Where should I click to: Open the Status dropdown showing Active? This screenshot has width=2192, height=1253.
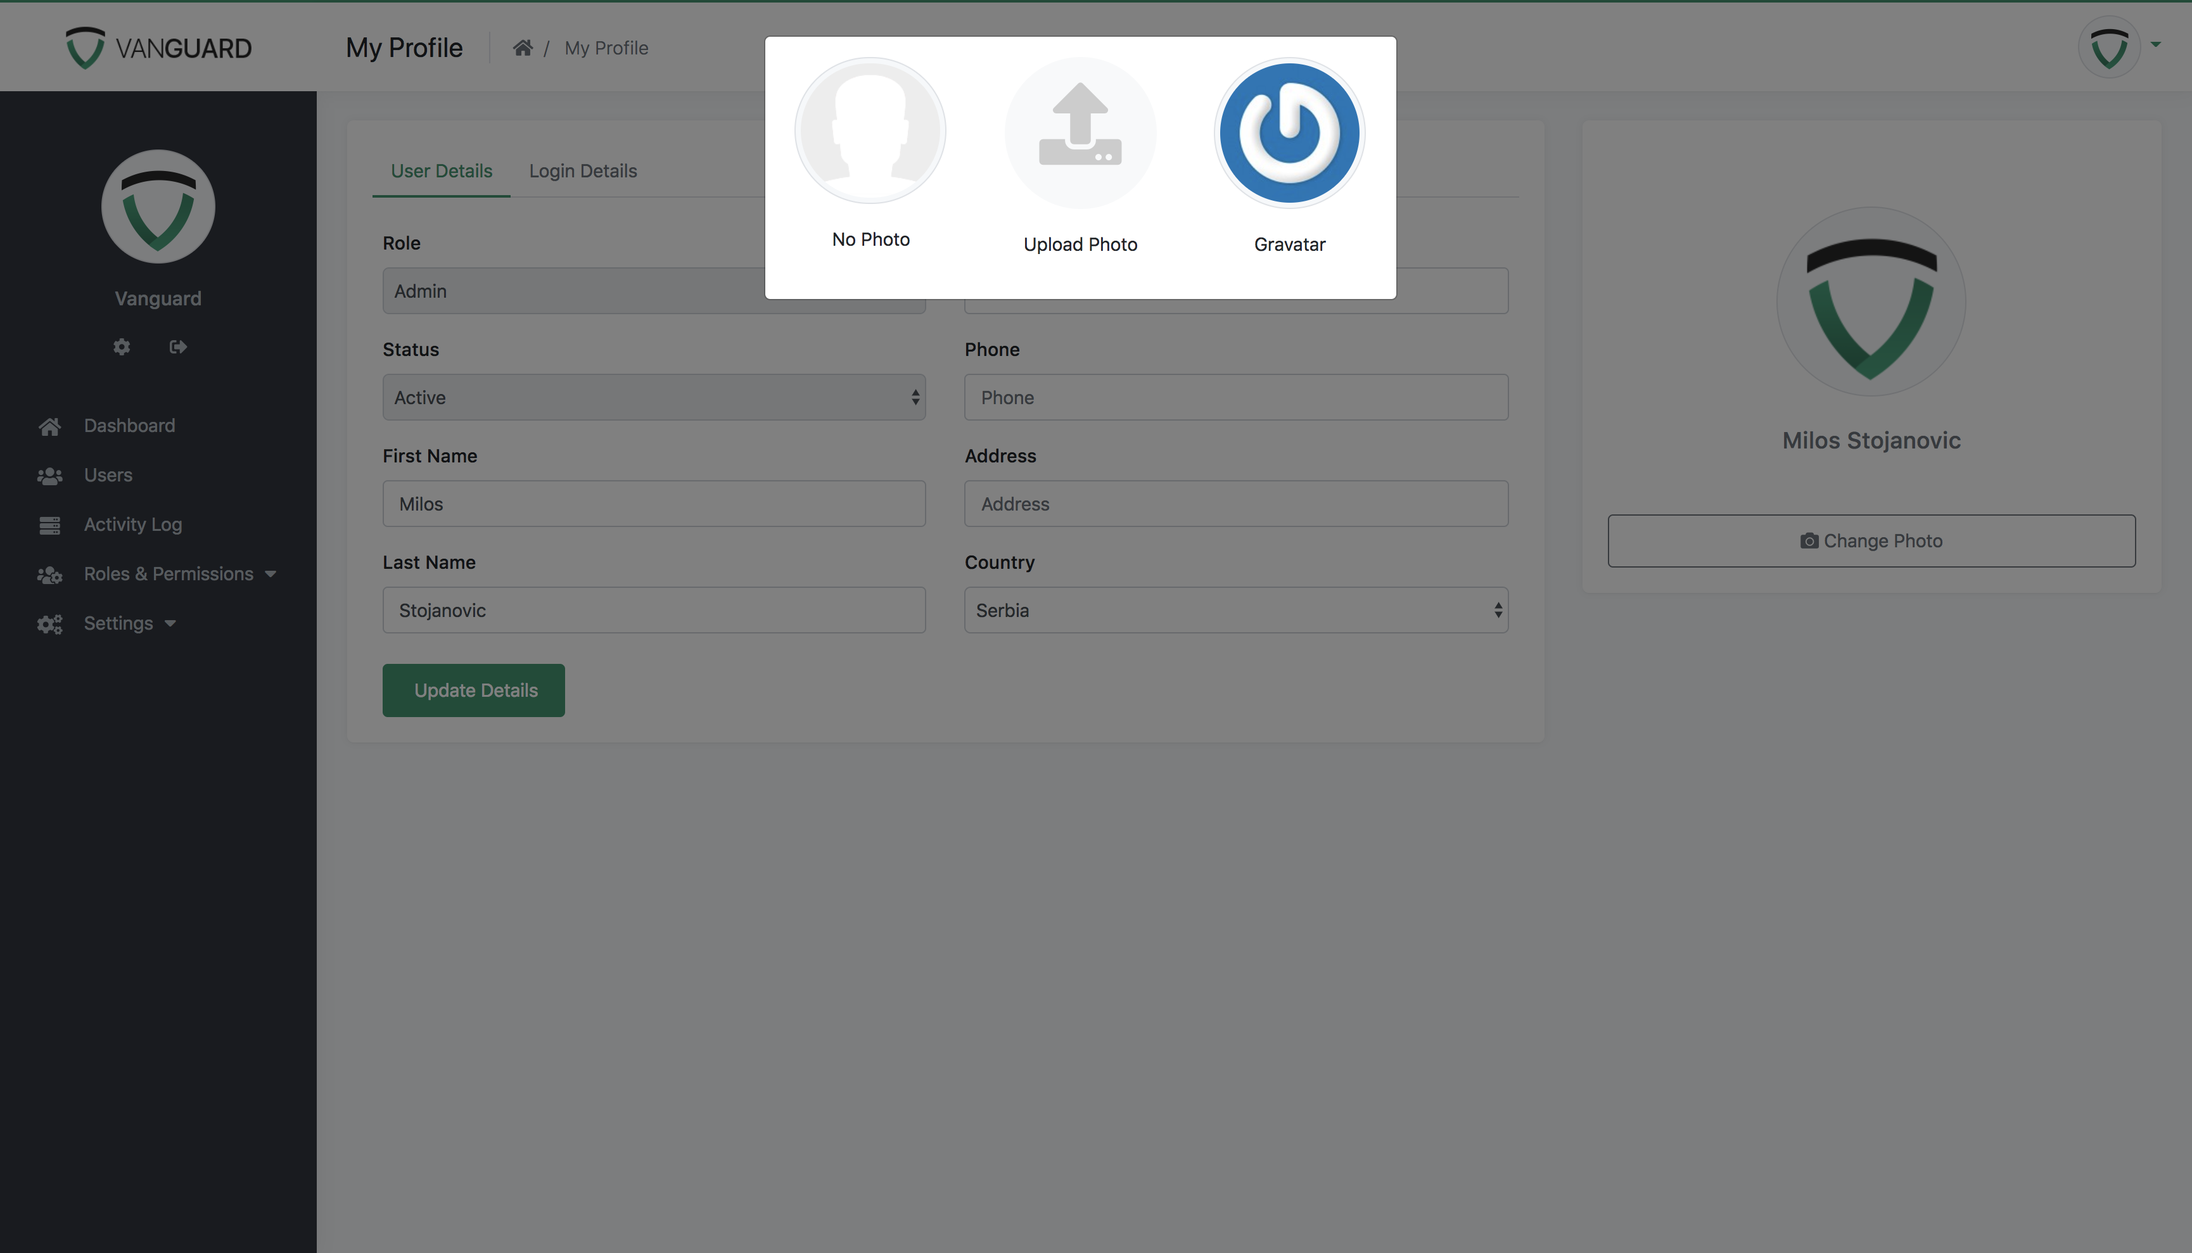[654, 397]
